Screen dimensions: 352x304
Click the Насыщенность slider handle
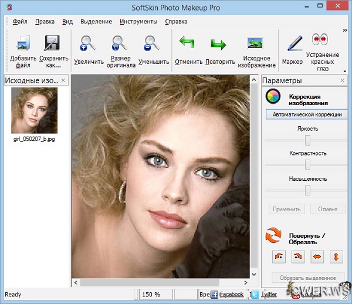pos(307,190)
